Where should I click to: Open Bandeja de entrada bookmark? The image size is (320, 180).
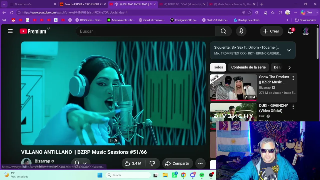[247, 20]
